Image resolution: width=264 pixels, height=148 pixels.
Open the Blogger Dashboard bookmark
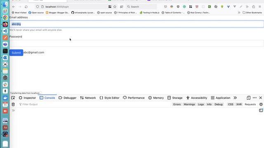57,13
